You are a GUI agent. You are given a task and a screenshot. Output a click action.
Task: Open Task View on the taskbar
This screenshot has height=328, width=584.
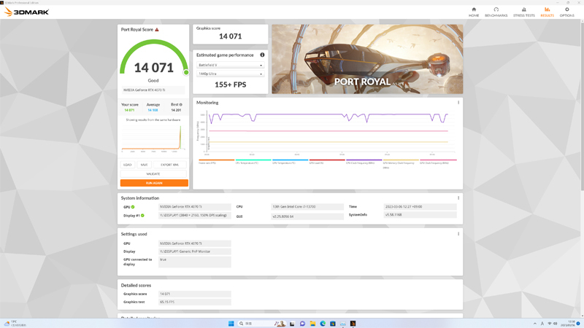click(x=292, y=324)
